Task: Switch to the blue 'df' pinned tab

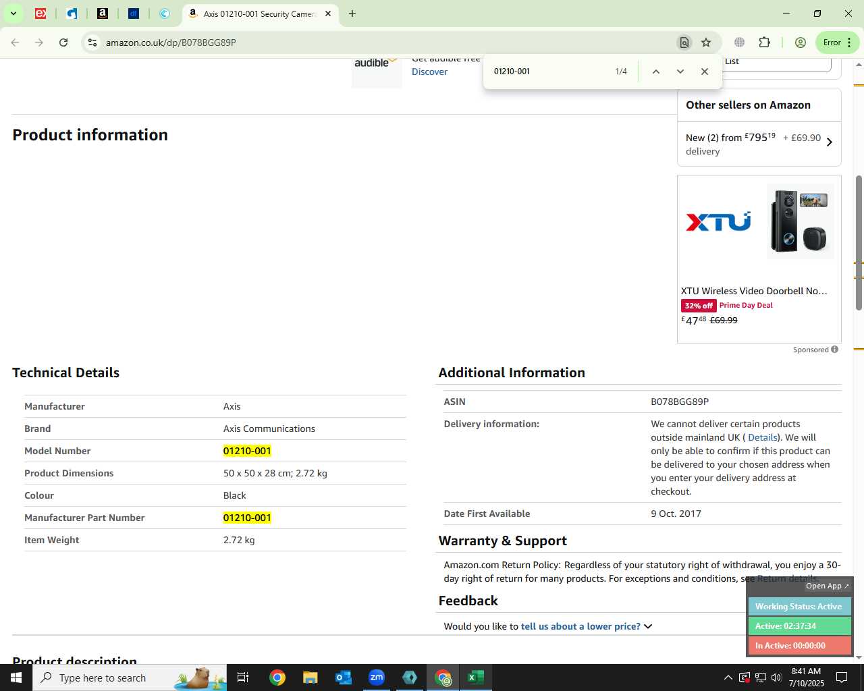Action: coord(134,13)
